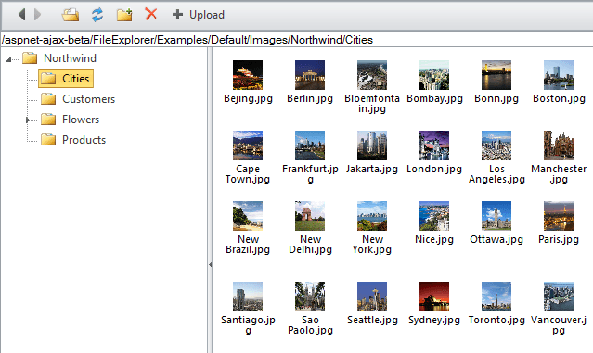
Task: Open the selected folder using toolbar icon
Action: [71, 15]
